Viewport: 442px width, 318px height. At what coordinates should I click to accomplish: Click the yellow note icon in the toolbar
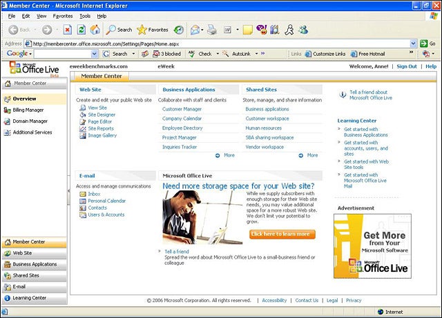click(x=247, y=30)
